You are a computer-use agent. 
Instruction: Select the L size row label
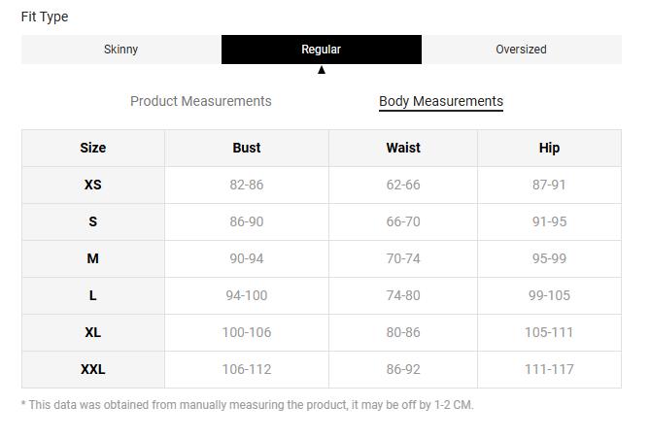pos(93,295)
